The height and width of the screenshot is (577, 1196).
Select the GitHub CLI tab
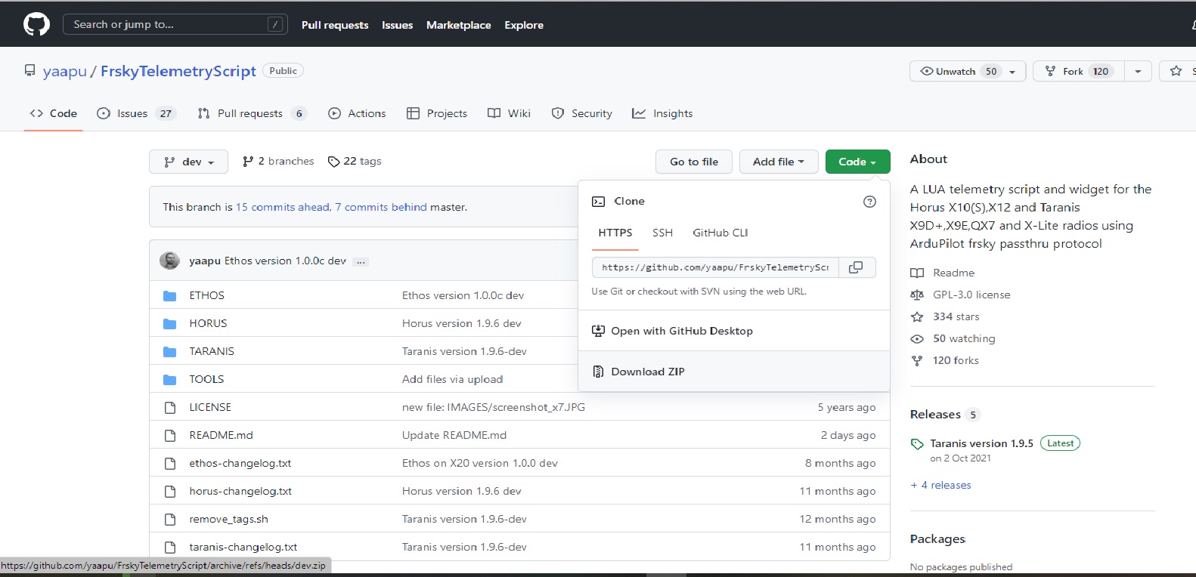pos(720,233)
